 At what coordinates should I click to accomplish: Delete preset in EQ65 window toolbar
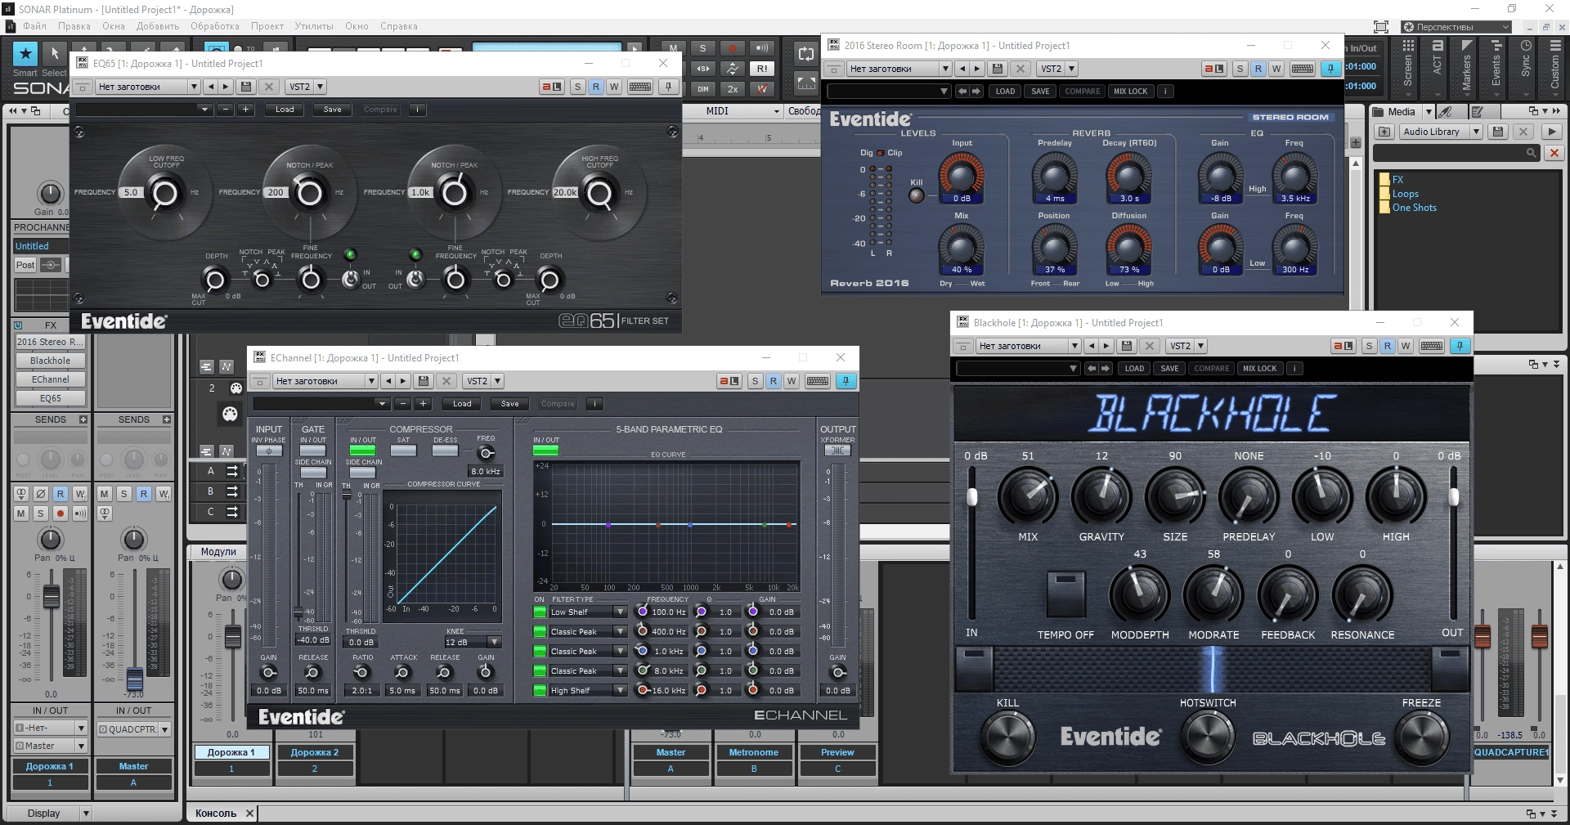(x=269, y=87)
